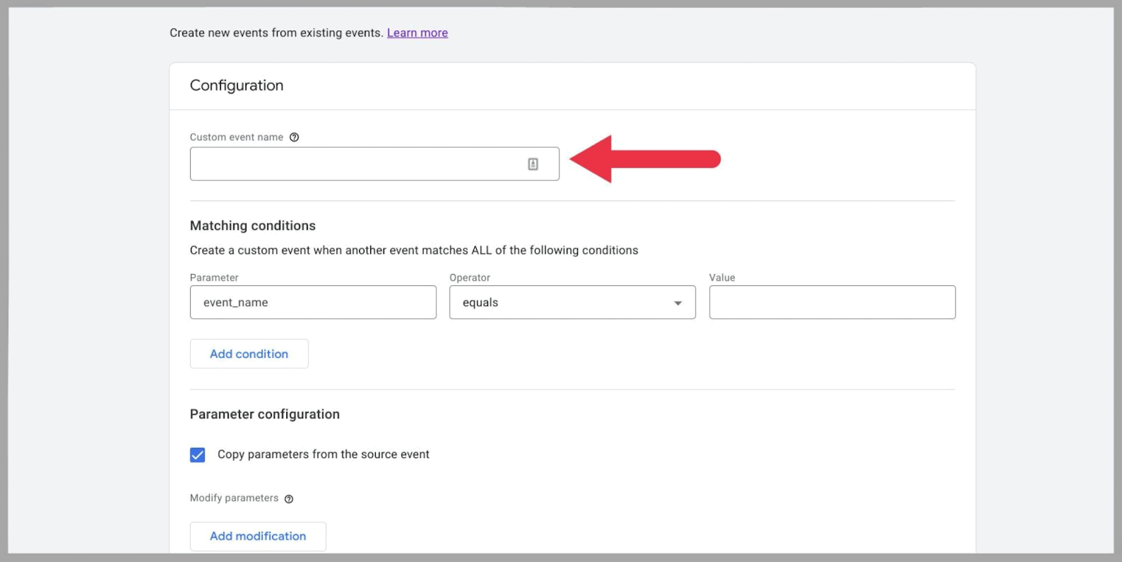
Task: Click the autofill icon inside Custom event name field
Action: (533, 164)
